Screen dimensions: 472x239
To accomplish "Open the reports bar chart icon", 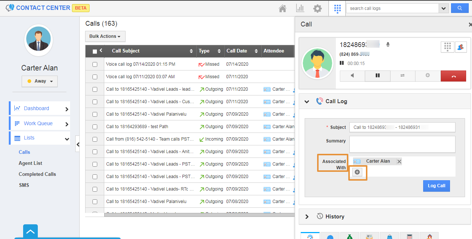I will pos(300,8).
